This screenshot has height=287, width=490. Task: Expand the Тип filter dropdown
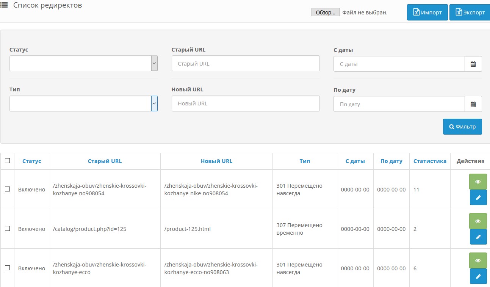point(83,104)
